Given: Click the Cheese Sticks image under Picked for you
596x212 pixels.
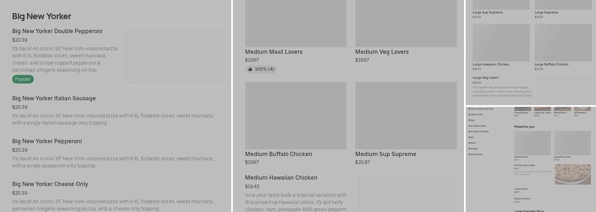Looking at the screenshot, I should point(532,143).
